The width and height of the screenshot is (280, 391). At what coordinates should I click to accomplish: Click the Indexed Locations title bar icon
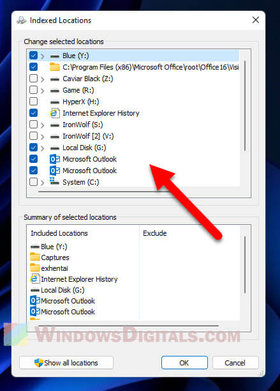click(22, 20)
